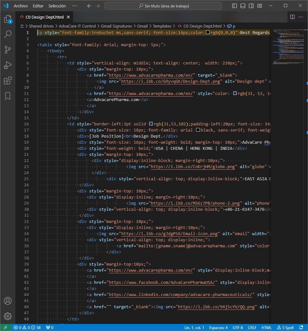Click the text AdvacarePharma.com on line 12
The image size is (308, 331).
click(116, 100)
